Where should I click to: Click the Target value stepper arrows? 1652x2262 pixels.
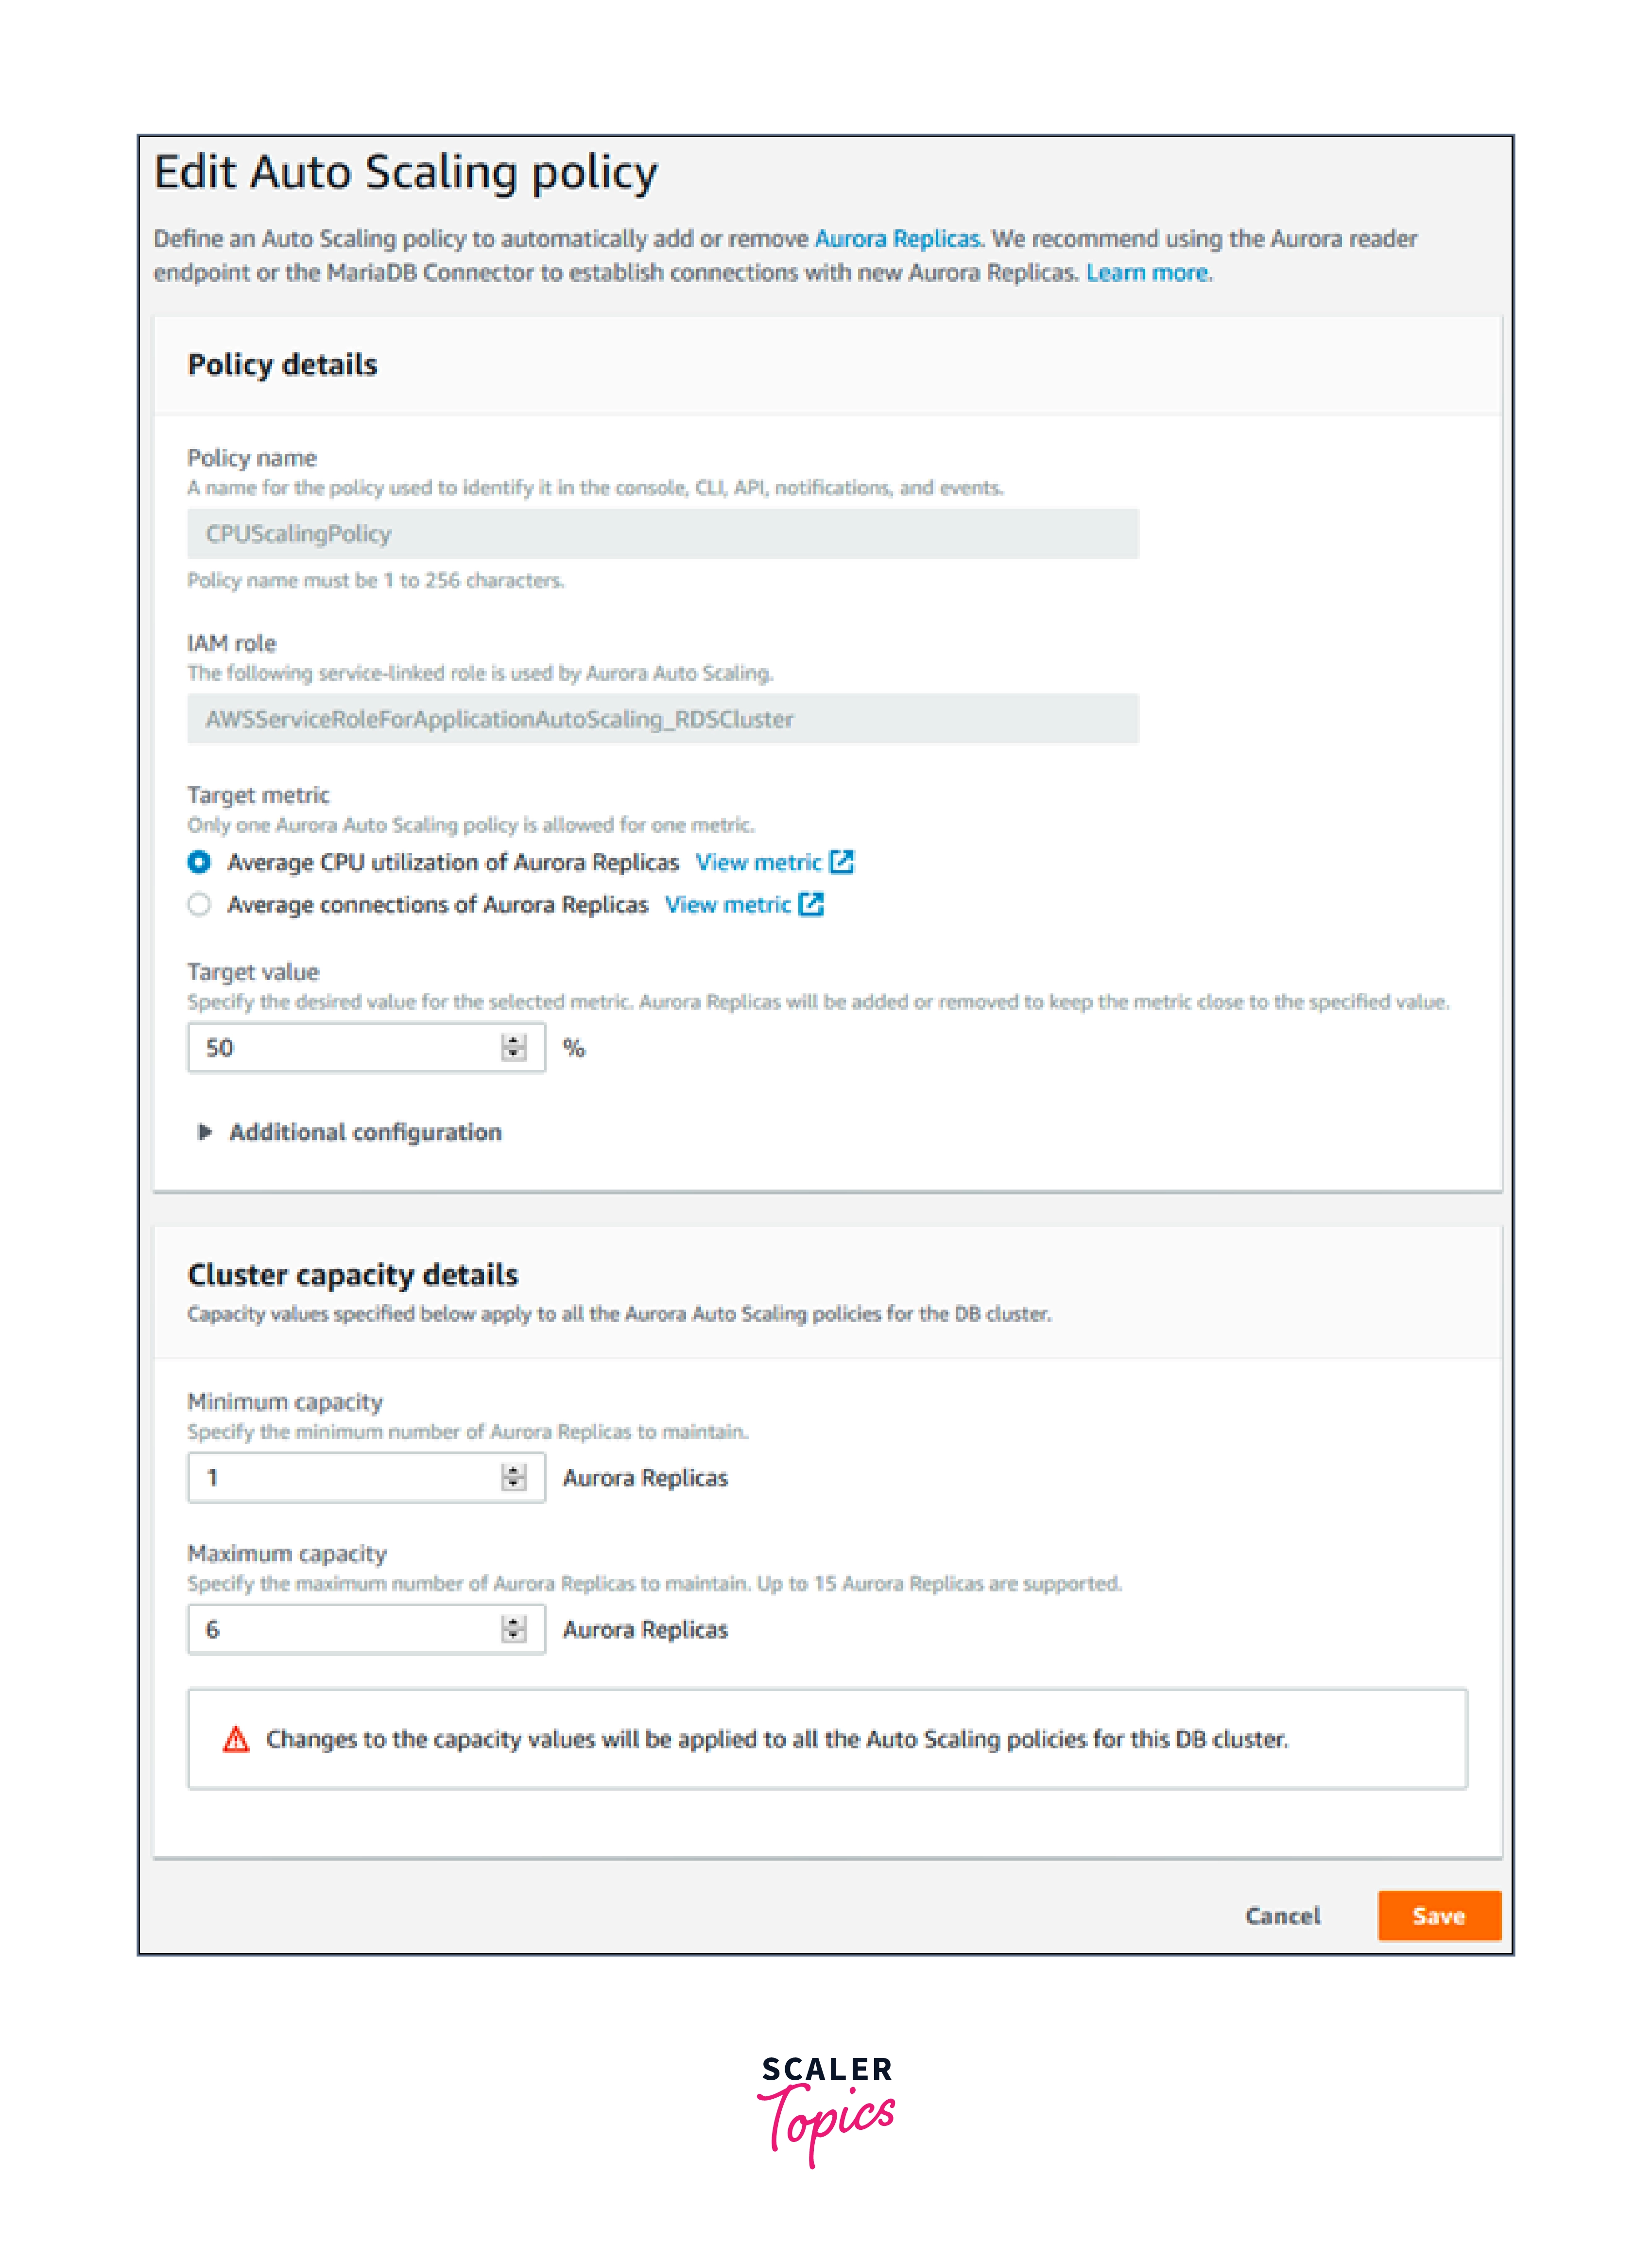[514, 1048]
